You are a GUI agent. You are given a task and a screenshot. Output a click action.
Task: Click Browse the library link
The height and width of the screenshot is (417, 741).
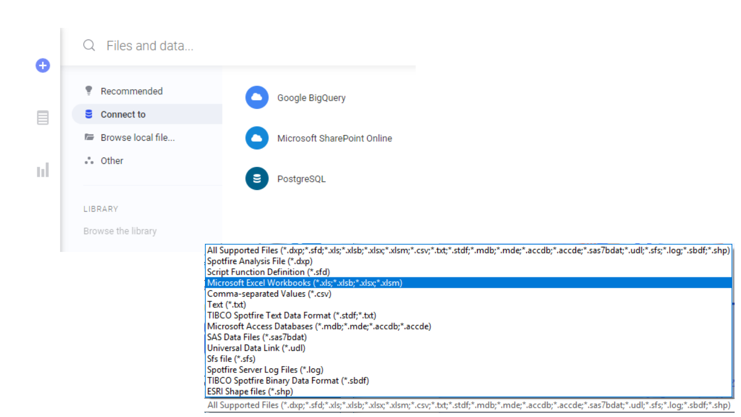coord(120,231)
